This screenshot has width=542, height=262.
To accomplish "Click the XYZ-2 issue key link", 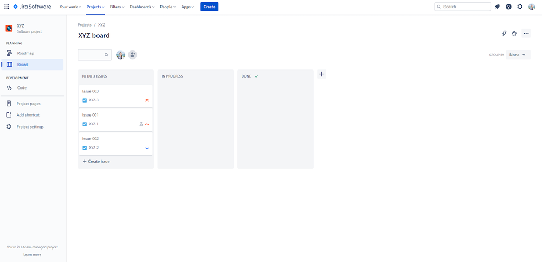I will coord(94,148).
